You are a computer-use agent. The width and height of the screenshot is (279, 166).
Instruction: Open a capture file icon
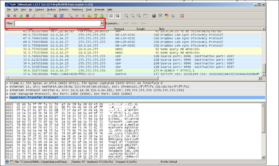(43, 16)
